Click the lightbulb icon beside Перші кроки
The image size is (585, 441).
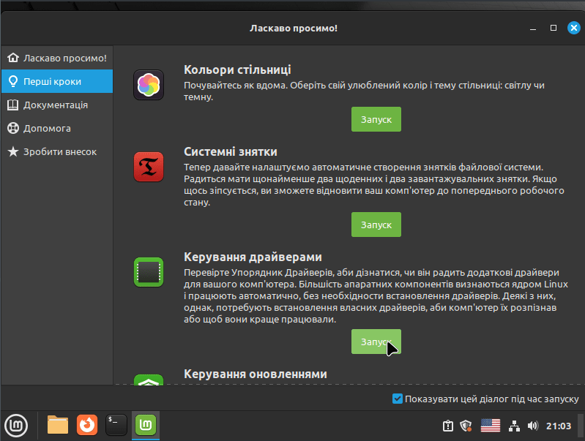pos(13,81)
